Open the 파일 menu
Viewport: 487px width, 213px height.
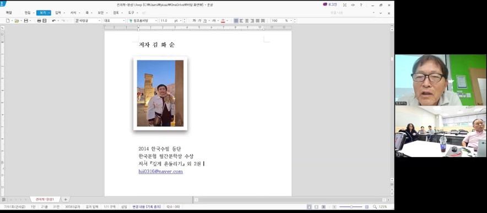tap(9, 13)
